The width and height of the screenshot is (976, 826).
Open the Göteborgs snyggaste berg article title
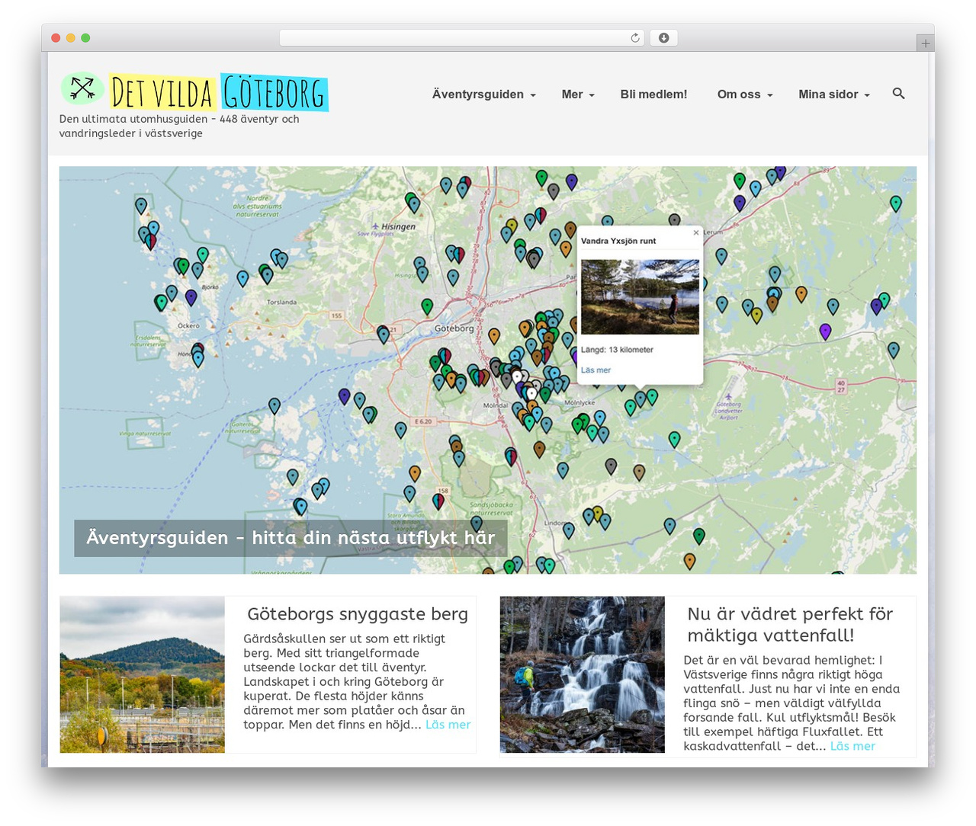point(358,614)
